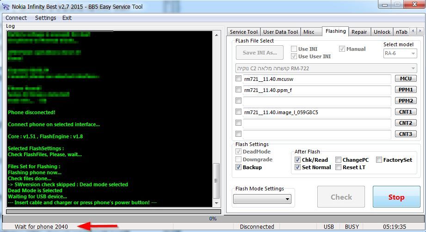
Task: Click the MCU file button
Action: click(x=406, y=79)
